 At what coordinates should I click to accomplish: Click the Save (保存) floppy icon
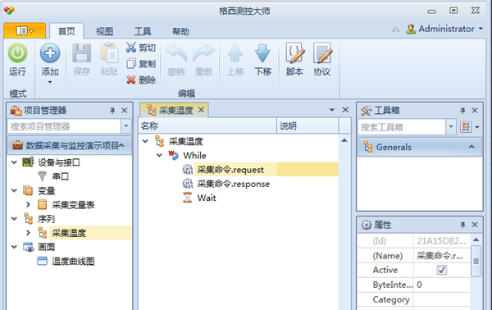(81, 53)
